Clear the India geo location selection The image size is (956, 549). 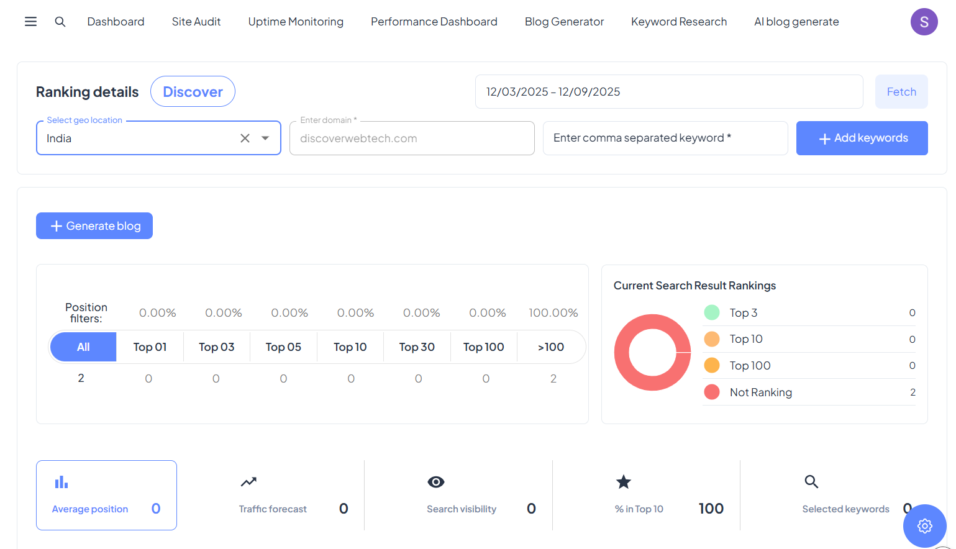[x=245, y=138]
